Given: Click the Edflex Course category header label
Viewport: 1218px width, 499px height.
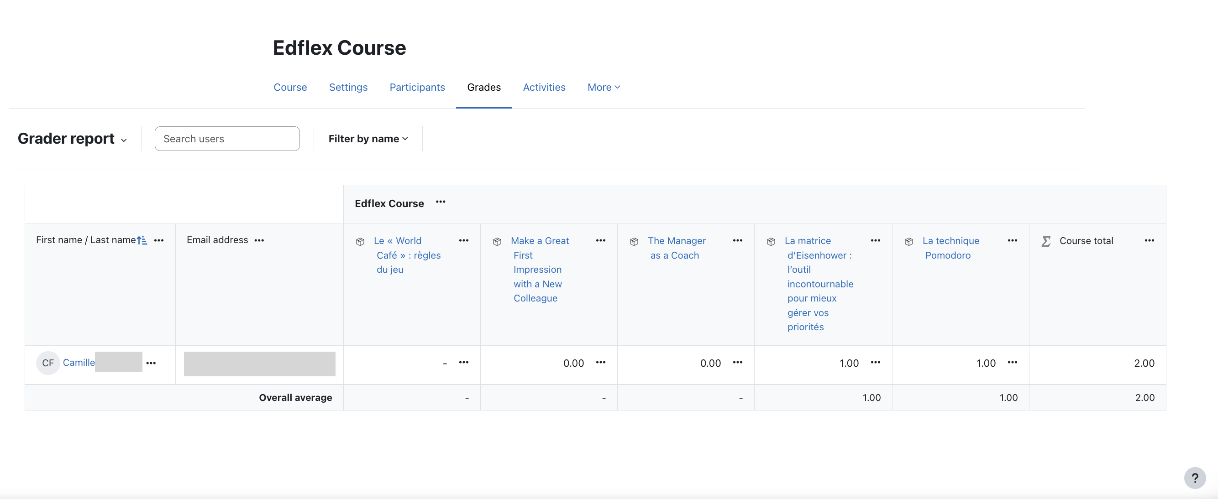Looking at the screenshot, I should pos(389,204).
